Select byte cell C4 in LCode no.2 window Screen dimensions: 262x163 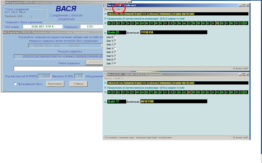pos(170,23)
